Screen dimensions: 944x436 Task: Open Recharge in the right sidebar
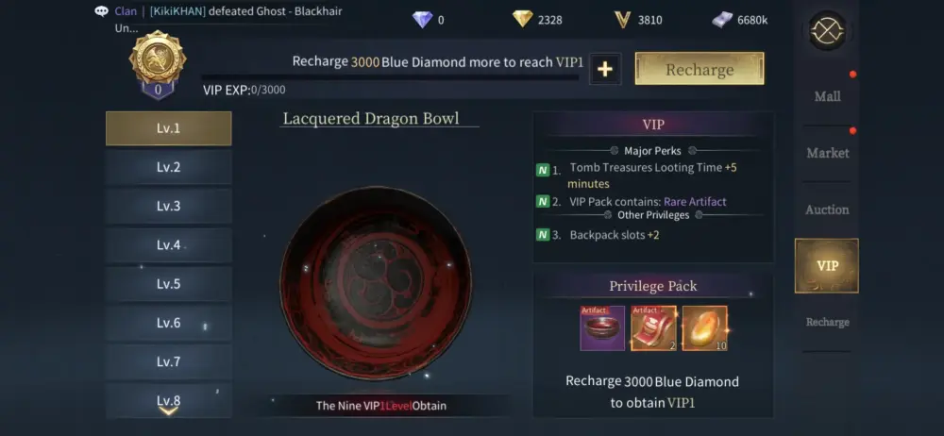[827, 322]
